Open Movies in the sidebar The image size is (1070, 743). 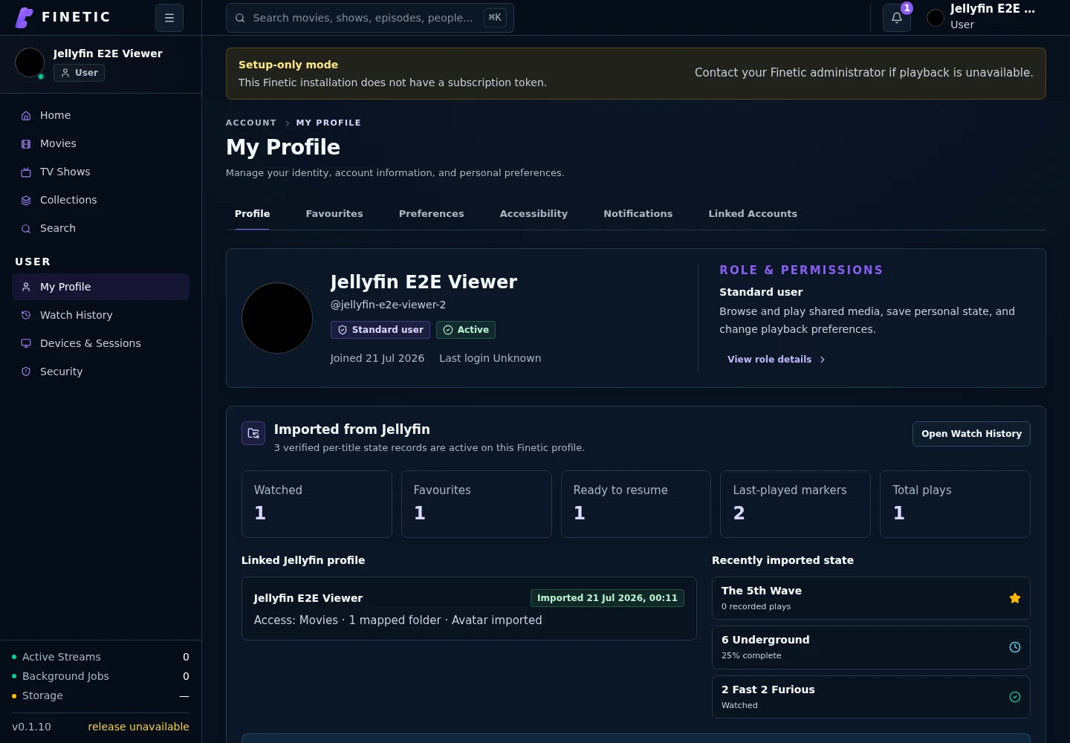coord(100,144)
